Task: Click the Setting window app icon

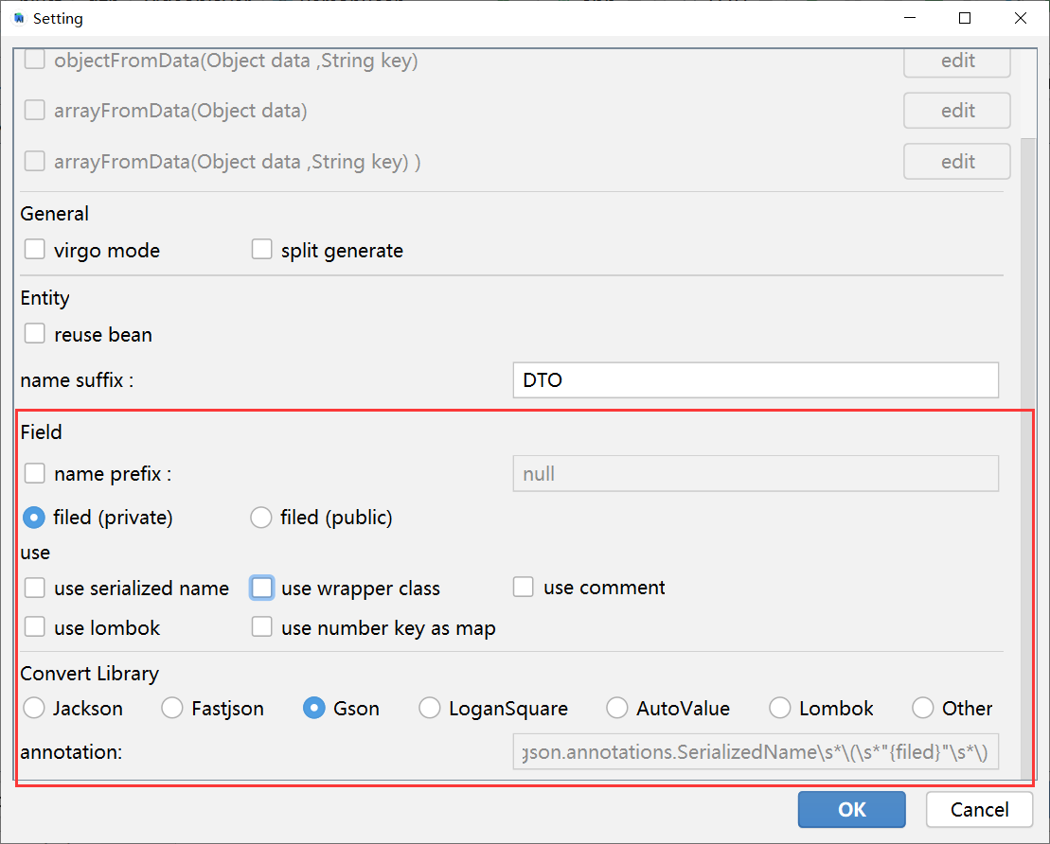Action: [x=19, y=18]
